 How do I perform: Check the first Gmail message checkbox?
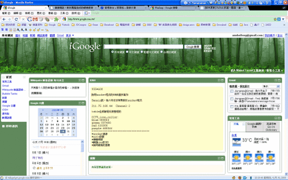(x=232, y=91)
